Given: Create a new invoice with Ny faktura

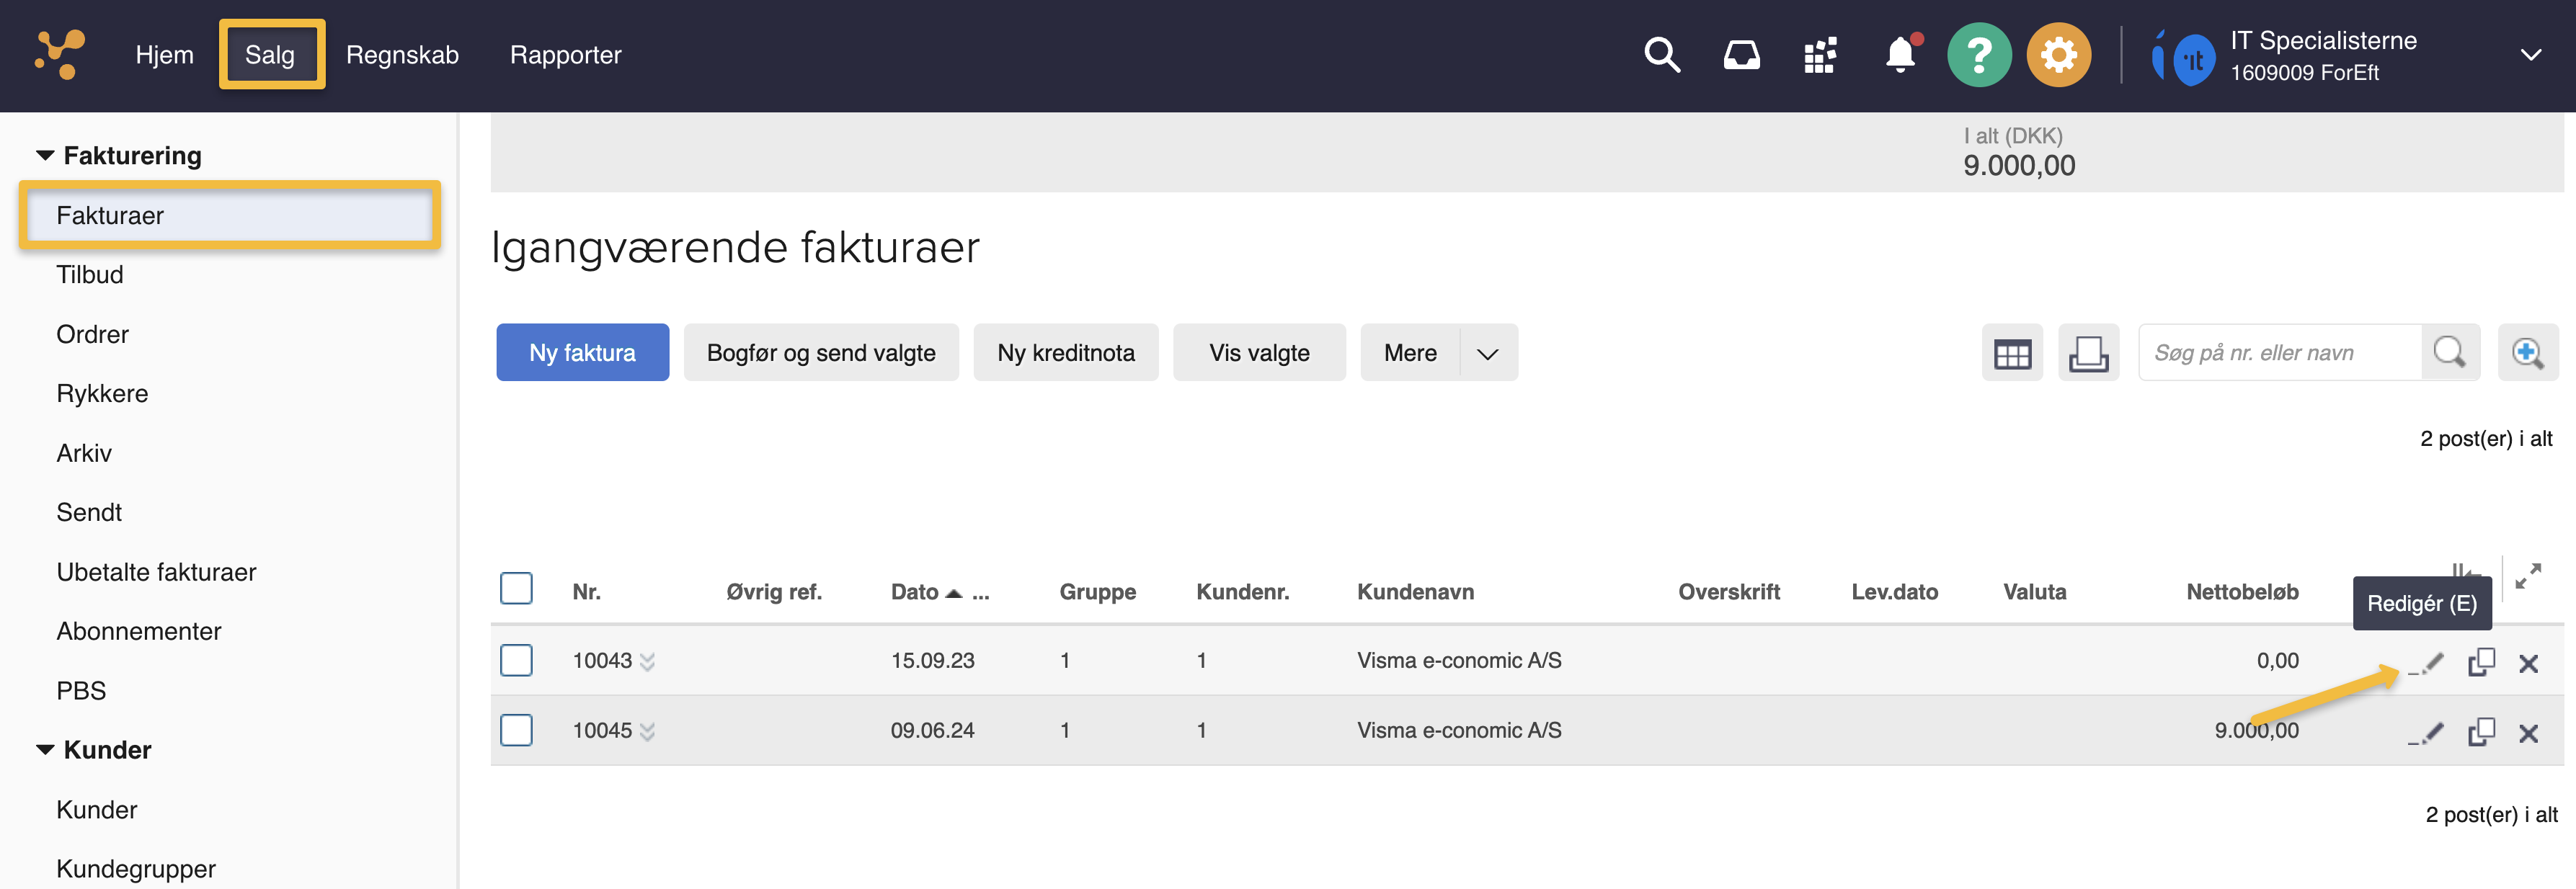Looking at the screenshot, I should 582,352.
